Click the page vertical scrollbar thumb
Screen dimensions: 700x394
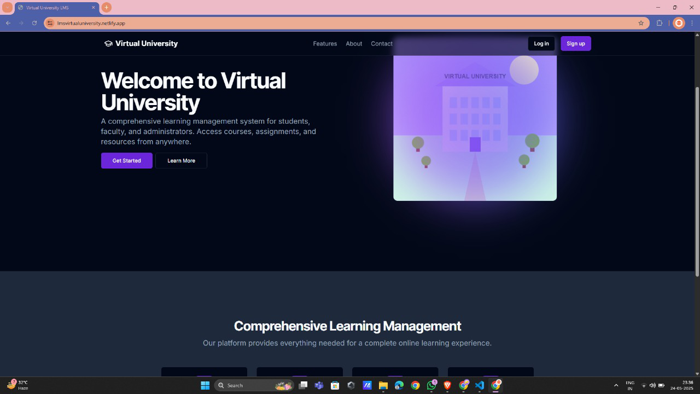697,182
